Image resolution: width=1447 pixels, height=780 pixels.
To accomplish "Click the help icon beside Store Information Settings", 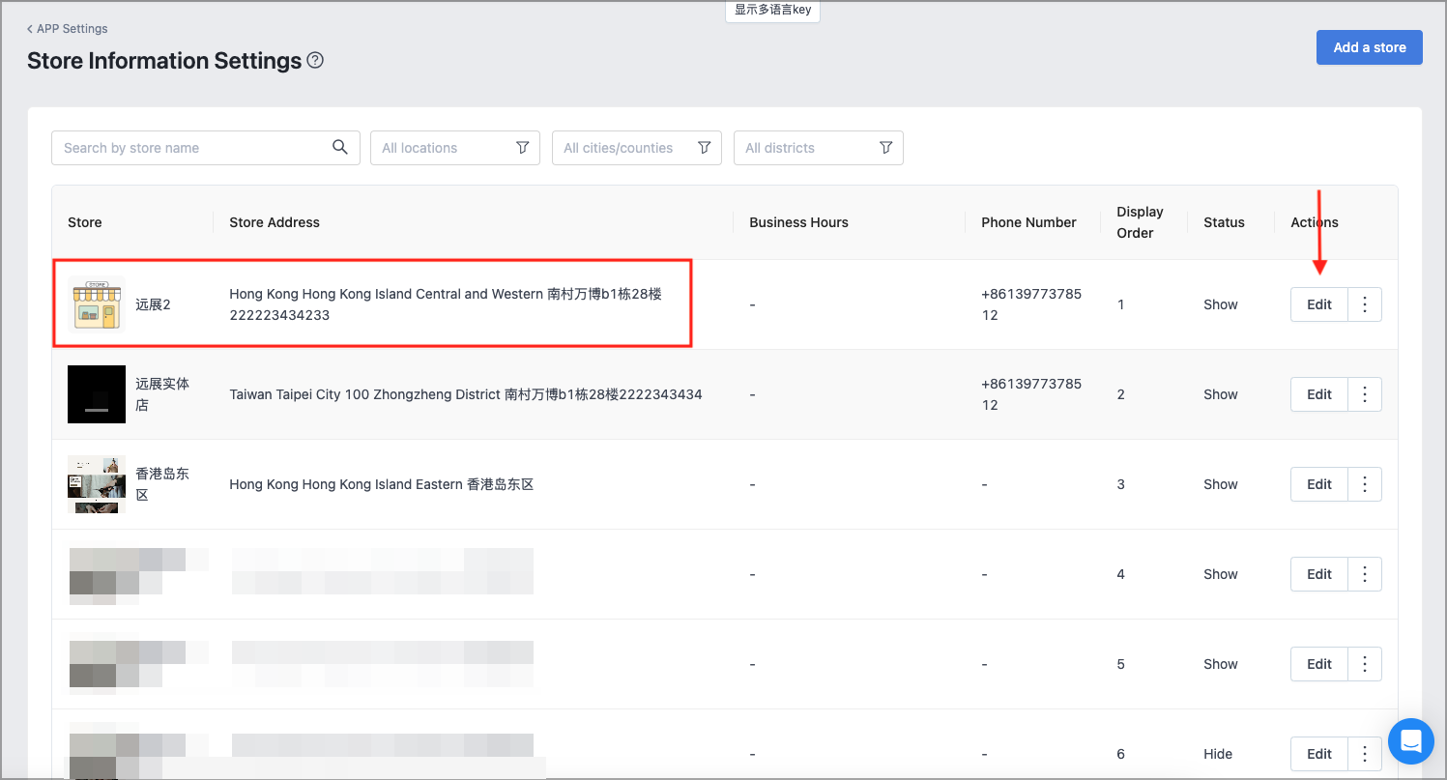I will pos(315,60).
